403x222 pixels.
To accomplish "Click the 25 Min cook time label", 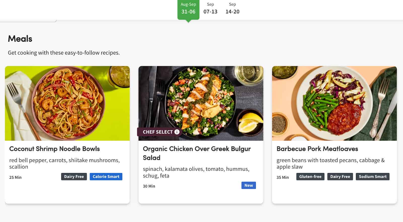I will (x=15, y=177).
